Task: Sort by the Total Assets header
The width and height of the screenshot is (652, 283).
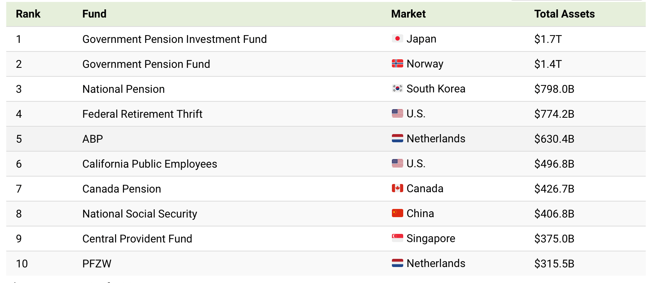Action: click(564, 14)
